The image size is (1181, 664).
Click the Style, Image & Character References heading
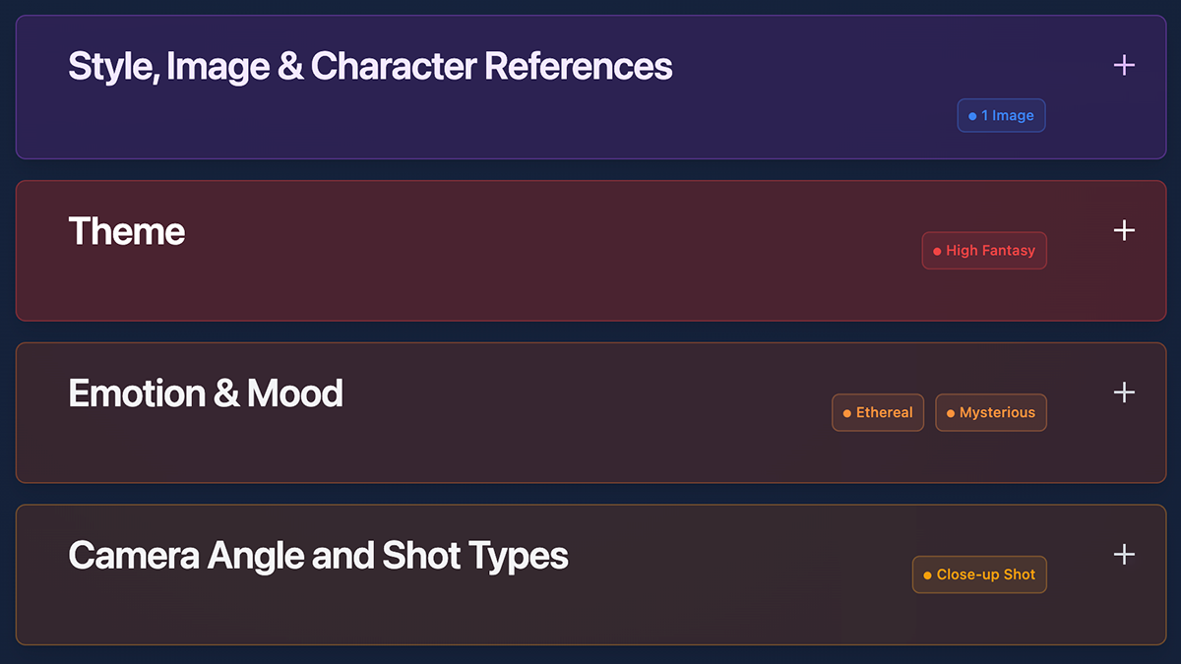pyautogui.click(x=370, y=67)
